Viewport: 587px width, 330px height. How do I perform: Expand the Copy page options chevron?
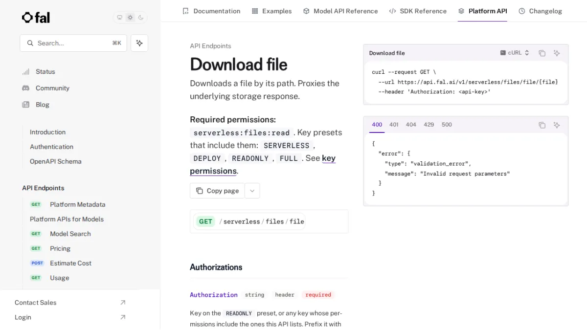click(252, 191)
